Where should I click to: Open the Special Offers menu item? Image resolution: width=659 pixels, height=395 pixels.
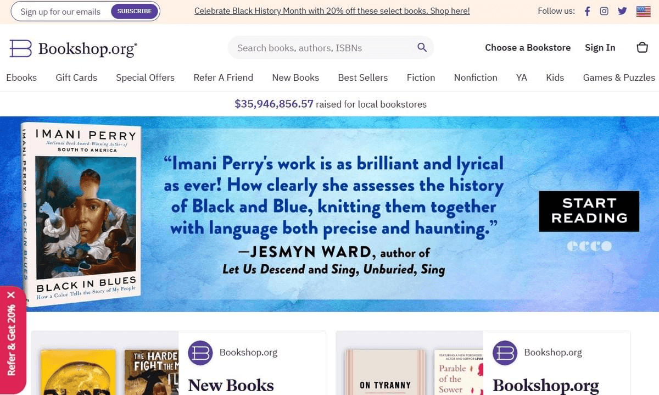pos(145,77)
